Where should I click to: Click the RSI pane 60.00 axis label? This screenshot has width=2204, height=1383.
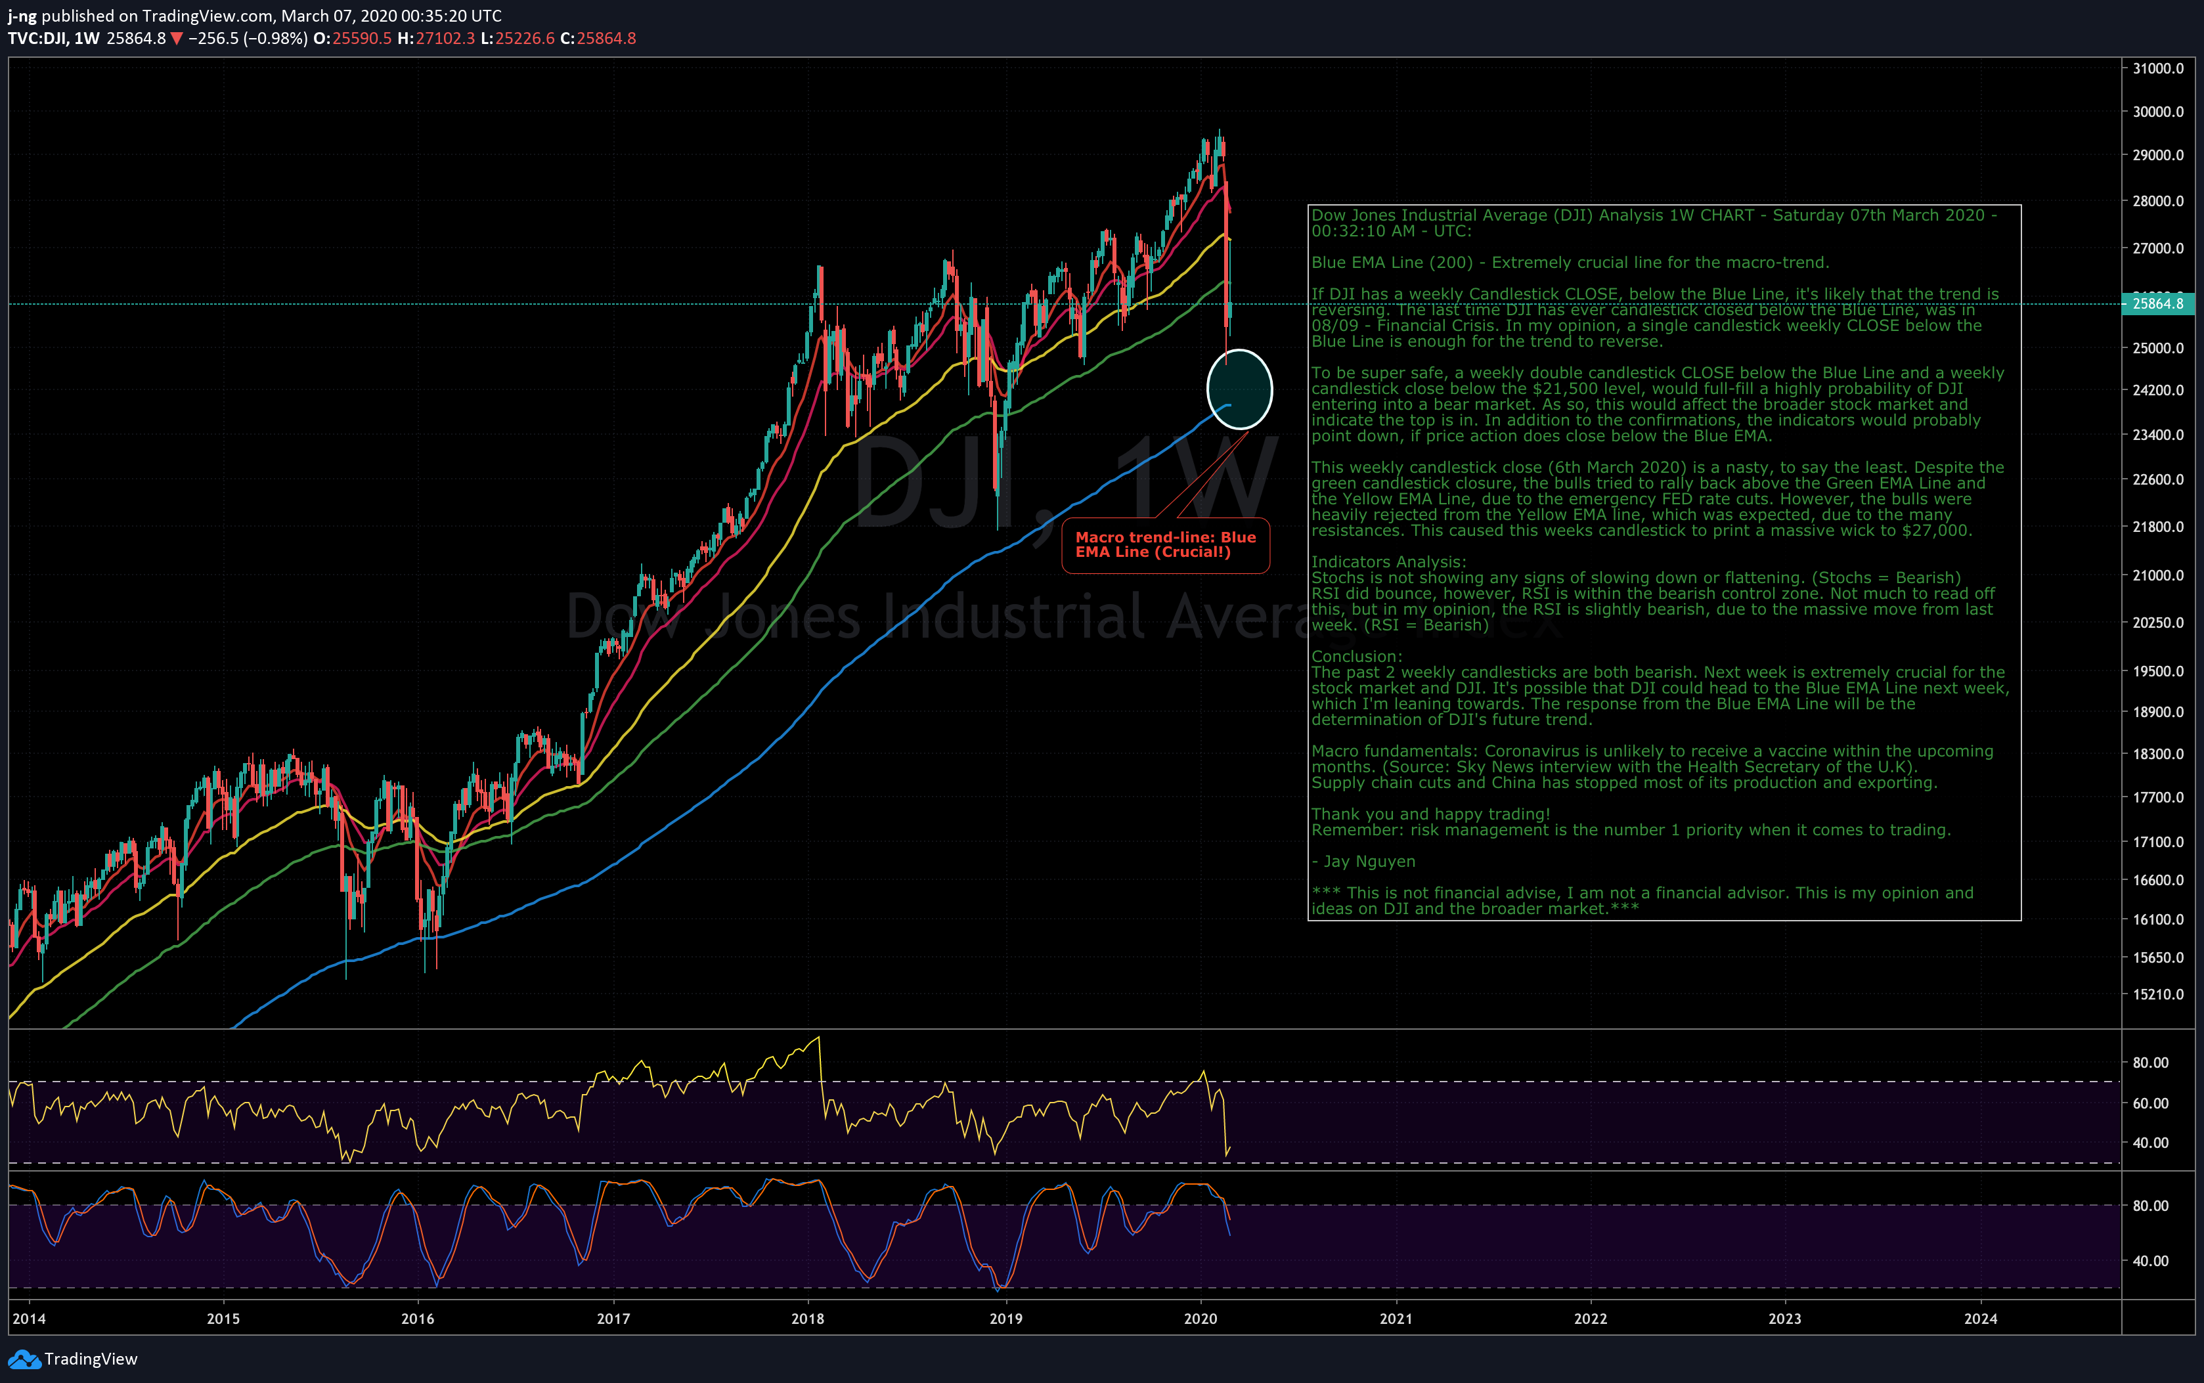click(x=2151, y=1103)
